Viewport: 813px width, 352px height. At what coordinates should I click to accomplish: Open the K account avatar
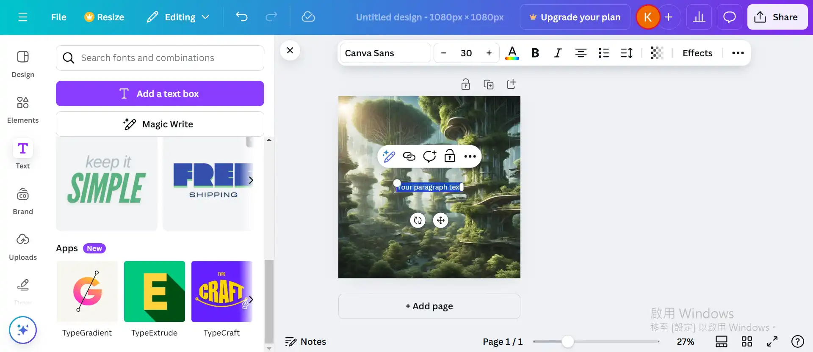click(647, 17)
